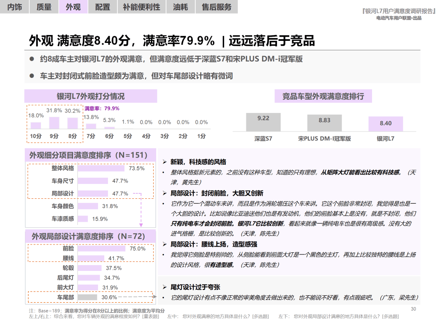445x334 pixels.
Task: Click the 15.9% value for 车漆质感
Action: [100, 219]
